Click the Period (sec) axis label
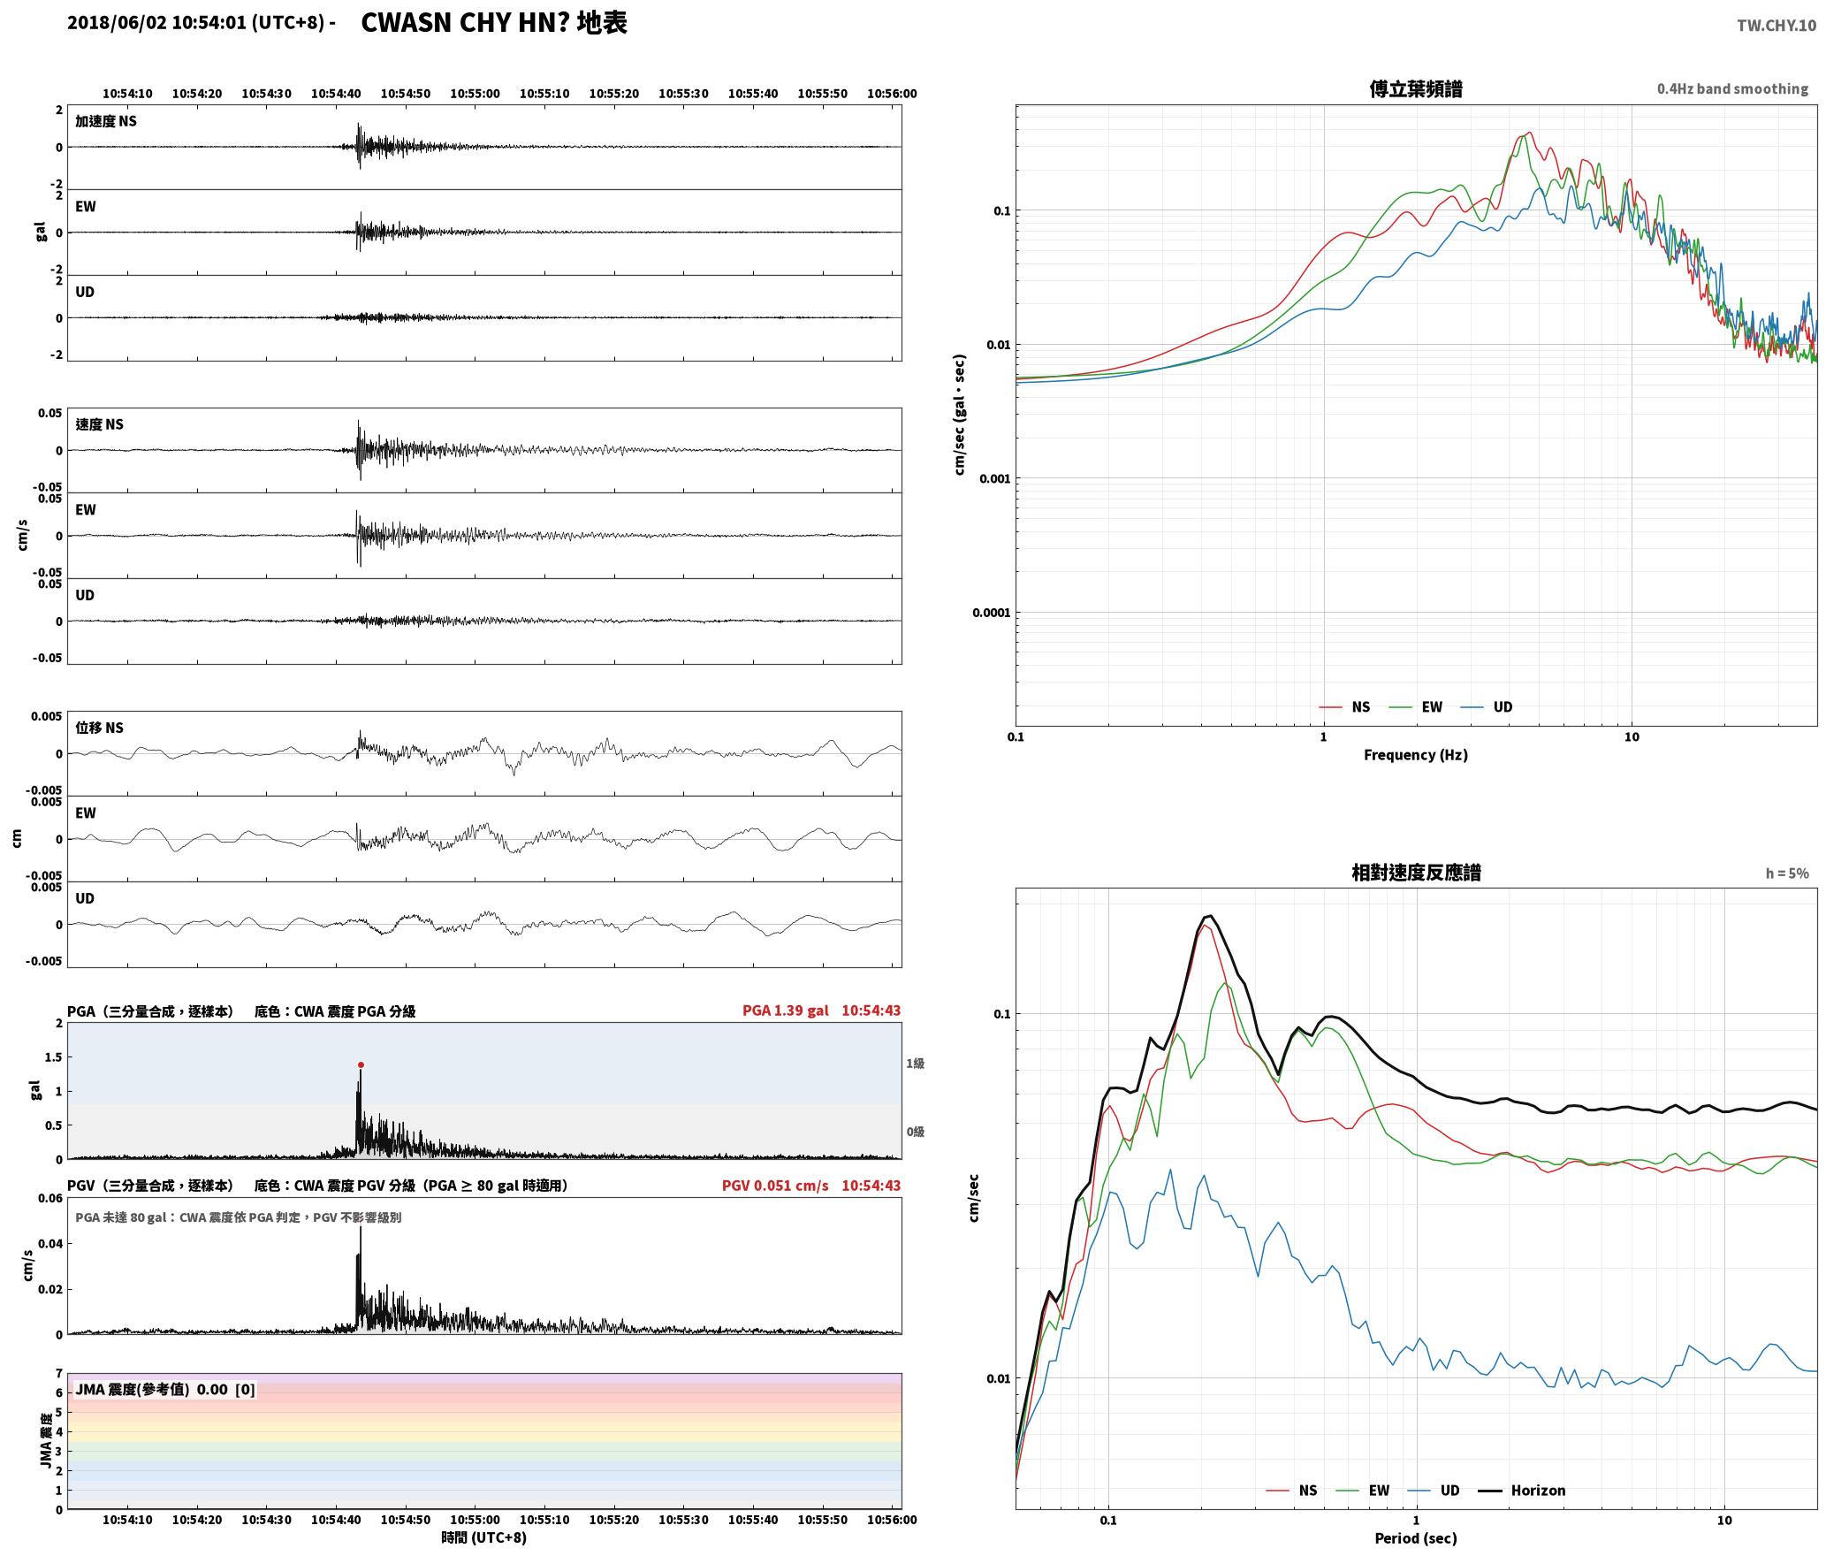 tap(1416, 1538)
